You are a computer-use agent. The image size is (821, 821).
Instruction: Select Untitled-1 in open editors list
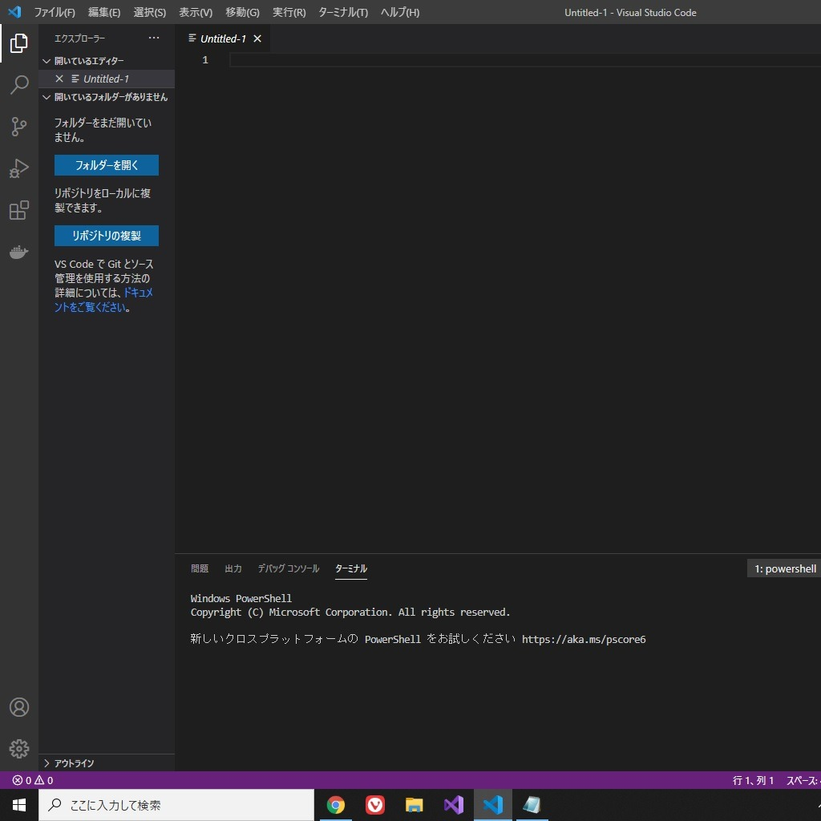pyautogui.click(x=107, y=79)
